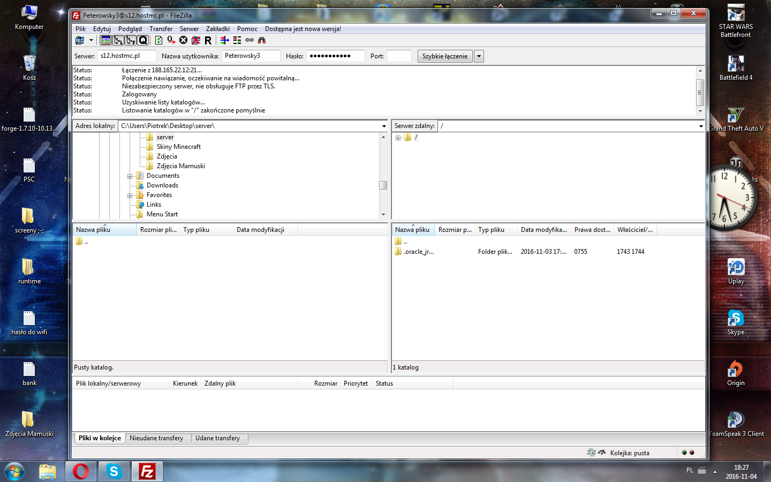Open Opera from the taskbar
This screenshot has width=771, height=482.
pos(81,471)
